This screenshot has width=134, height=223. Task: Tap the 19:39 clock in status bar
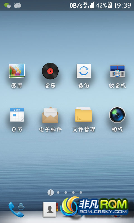pyautogui.click(x=123, y=5)
